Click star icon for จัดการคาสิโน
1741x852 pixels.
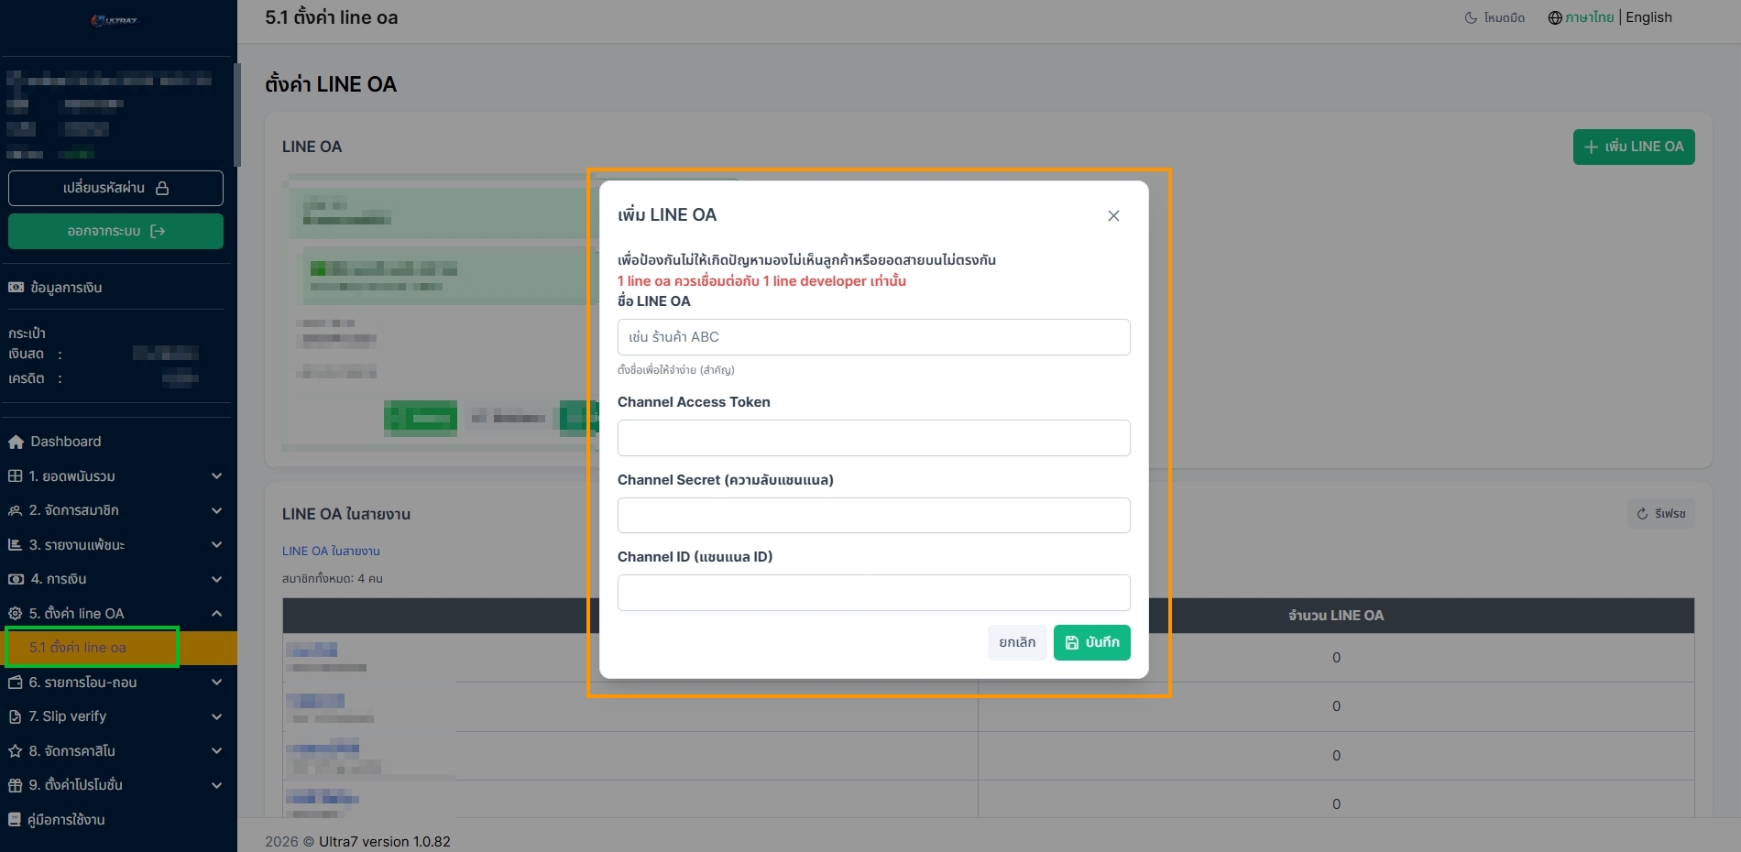tap(16, 751)
